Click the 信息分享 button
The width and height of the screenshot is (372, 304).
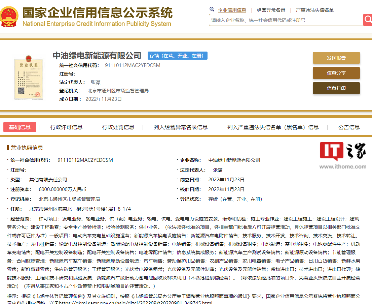(336, 73)
